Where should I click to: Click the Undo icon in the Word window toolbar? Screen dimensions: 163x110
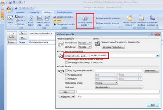click(14, 2)
